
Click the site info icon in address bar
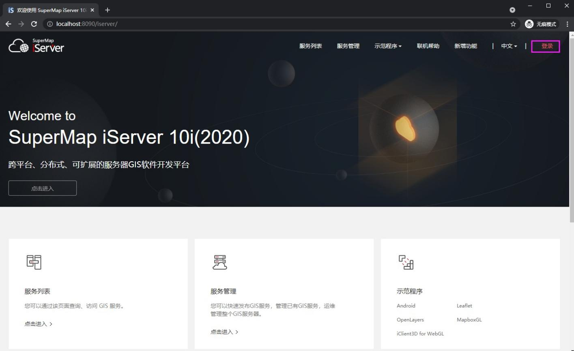tap(50, 24)
